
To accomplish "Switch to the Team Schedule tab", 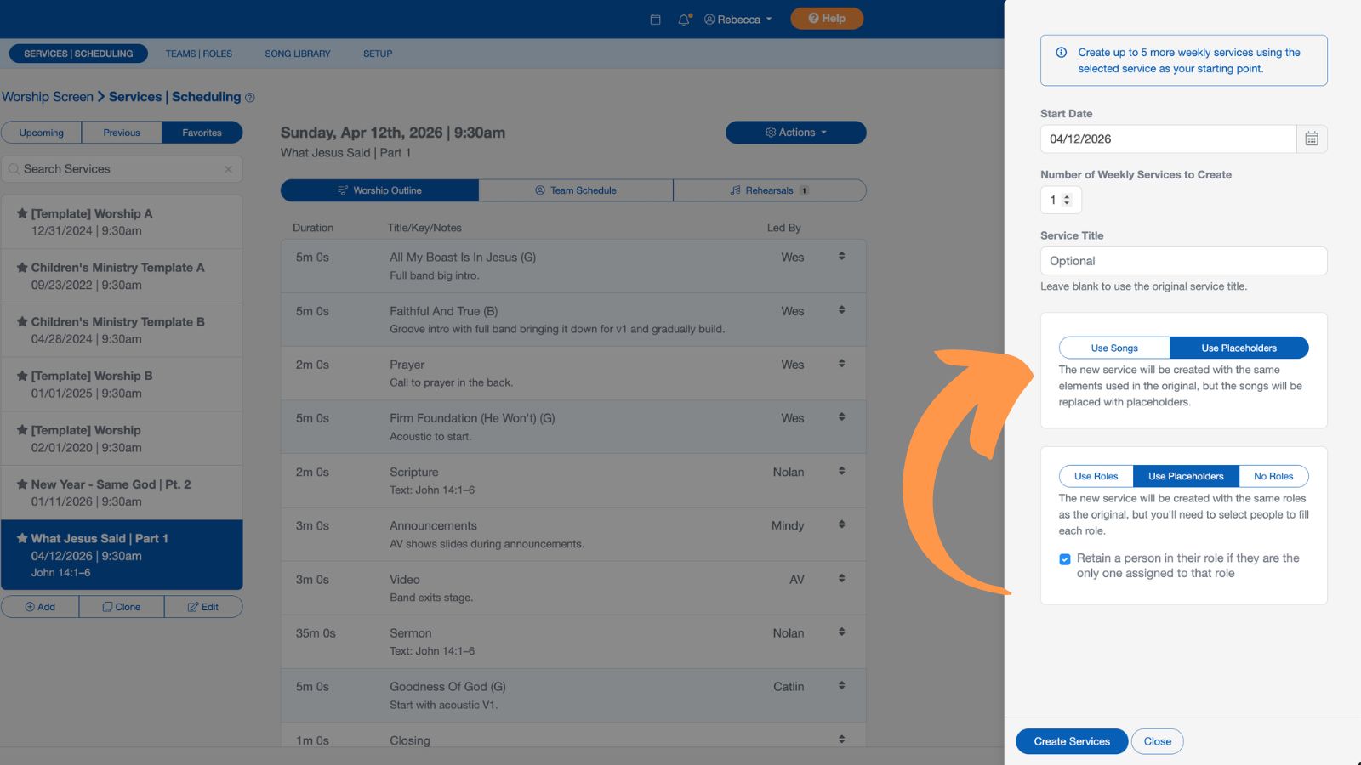I will 575,190.
